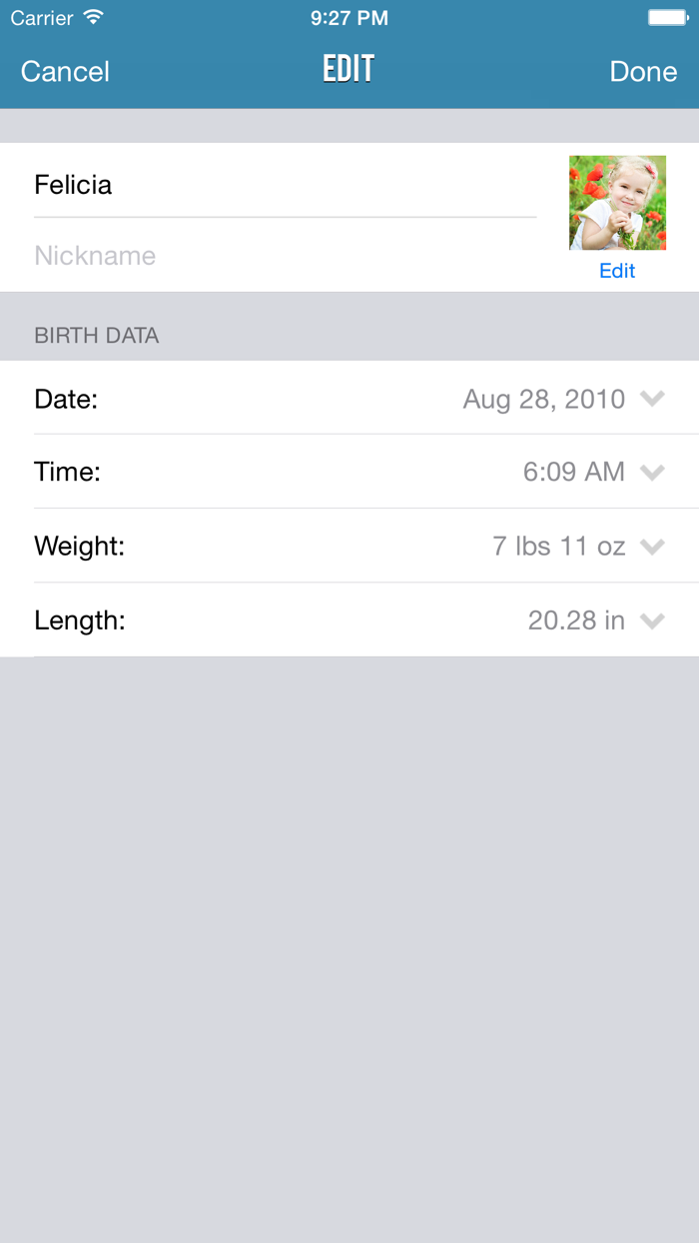Choose the weight value 7 lbs 11 oz

coord(559,547)
